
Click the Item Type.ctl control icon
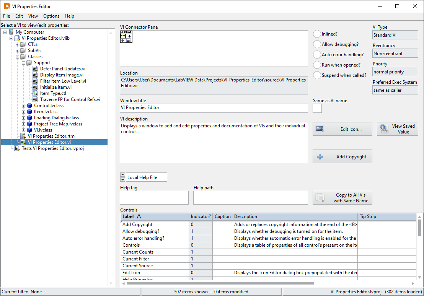(36, 93)
